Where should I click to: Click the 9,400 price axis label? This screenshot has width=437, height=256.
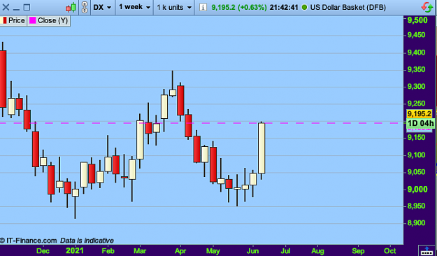(x=417, y=52)
